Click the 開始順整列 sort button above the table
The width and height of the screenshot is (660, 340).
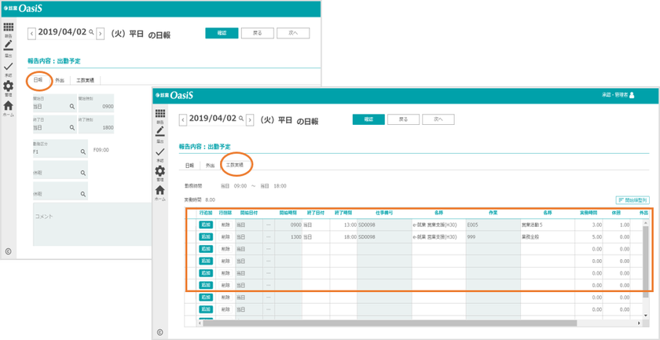point(632,200)
